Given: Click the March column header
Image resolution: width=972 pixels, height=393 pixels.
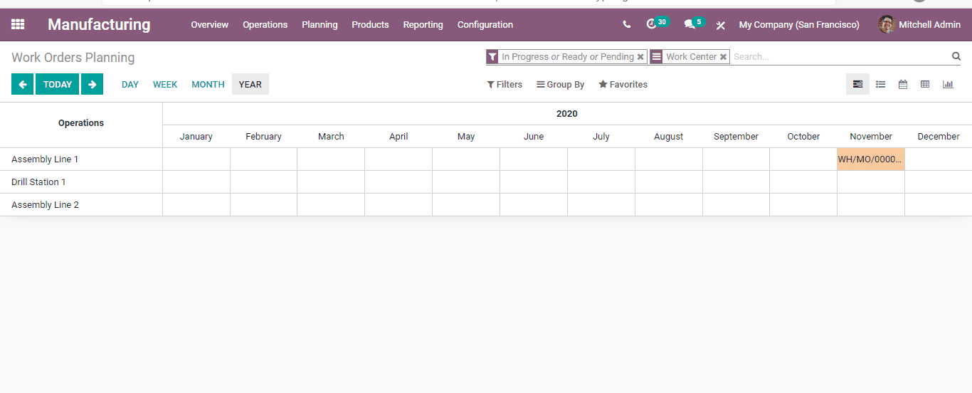Looking at the screenshot, I should (x=331, y=137).
